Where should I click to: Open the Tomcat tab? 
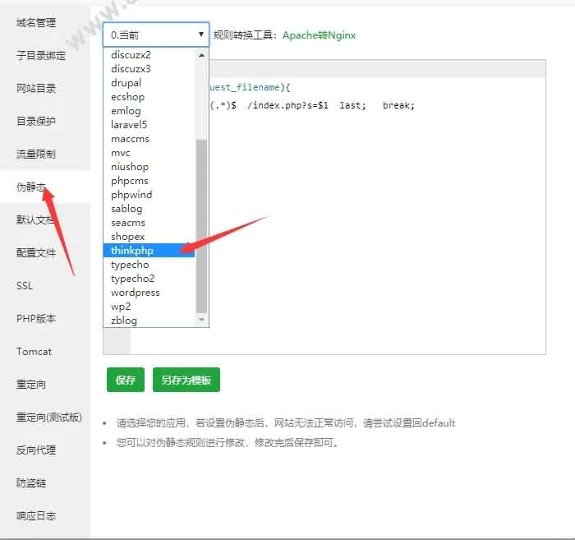coord(34,352)
